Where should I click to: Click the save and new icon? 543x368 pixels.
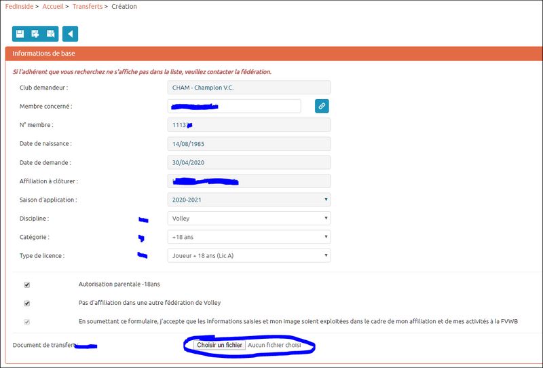point(35,34)
